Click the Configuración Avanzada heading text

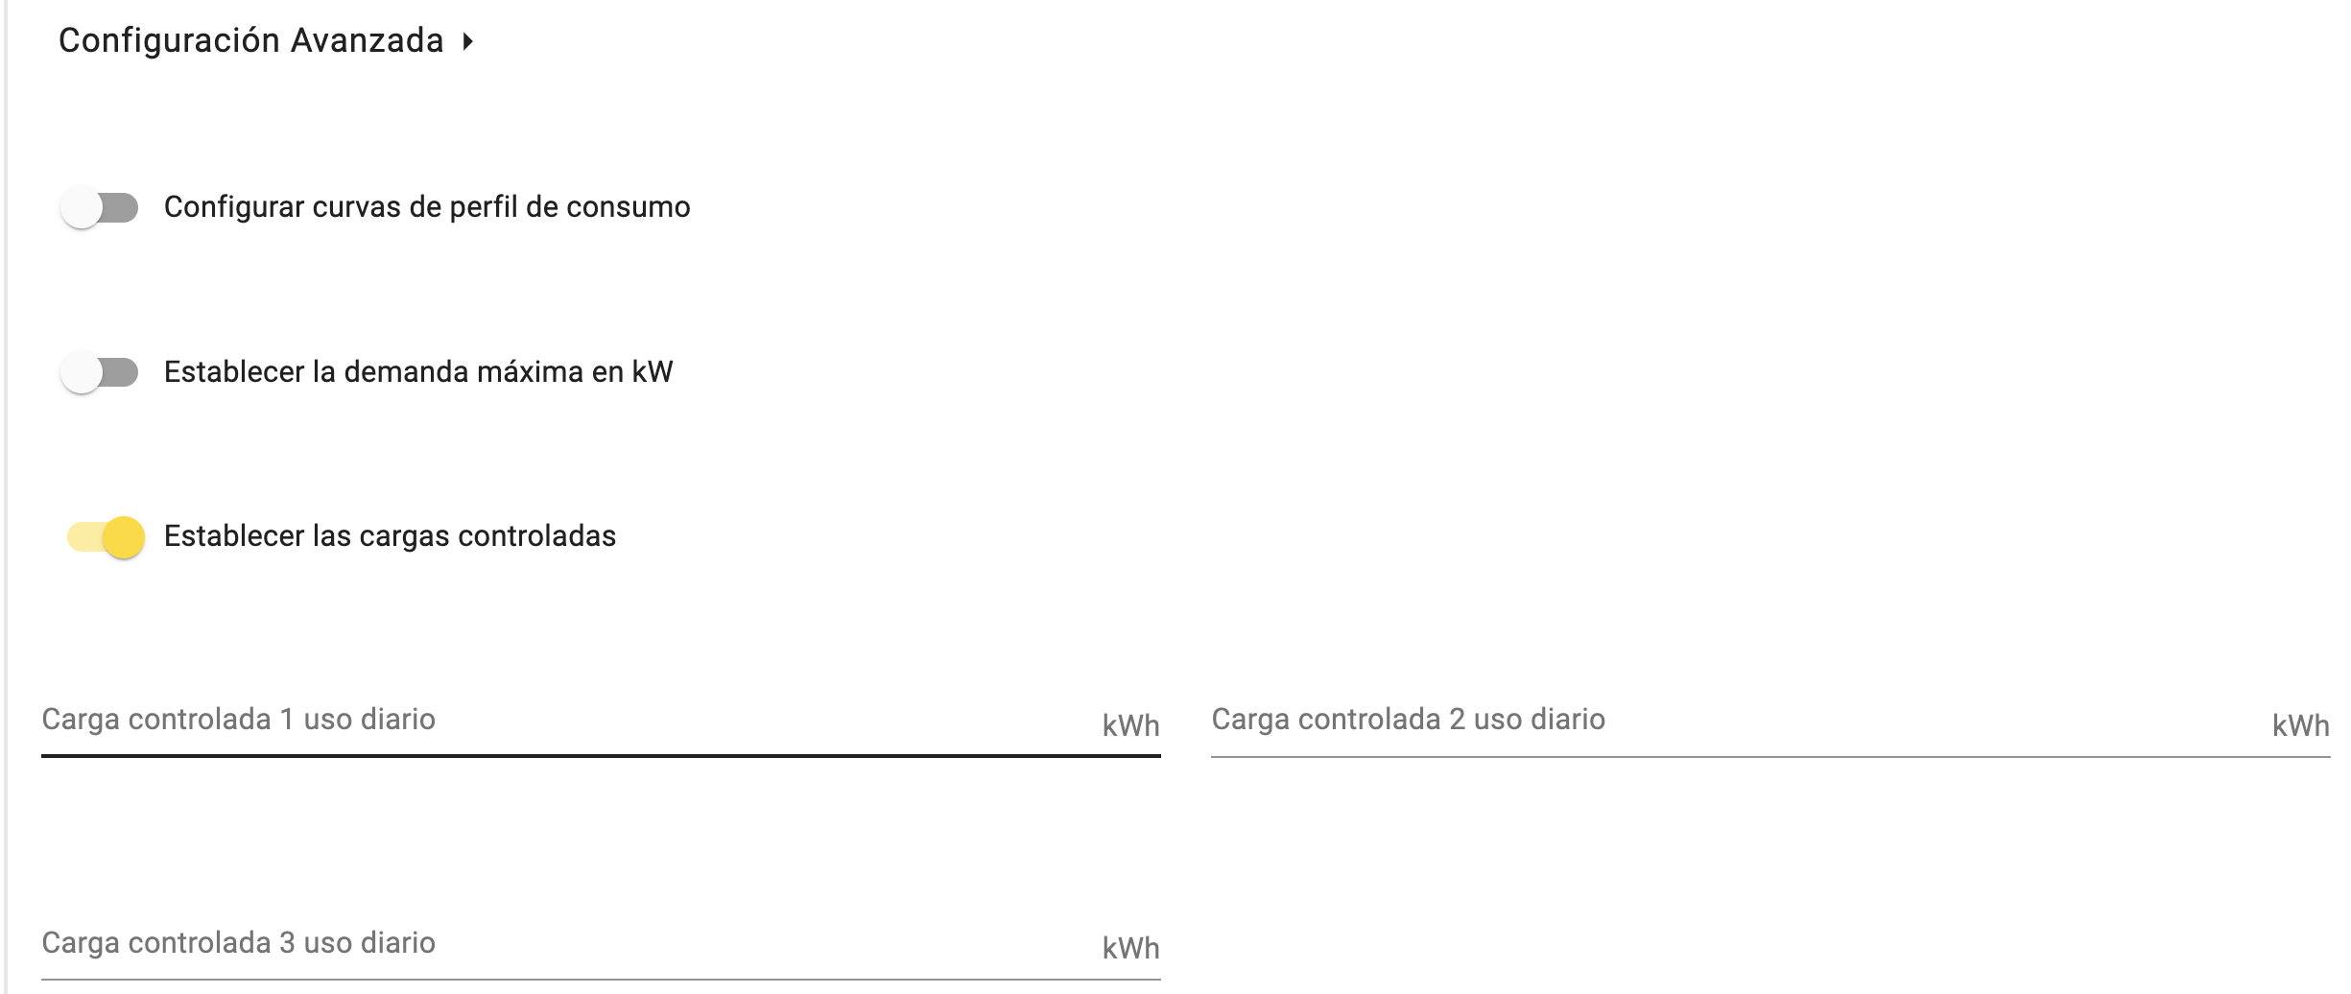(x=250, y=40)
